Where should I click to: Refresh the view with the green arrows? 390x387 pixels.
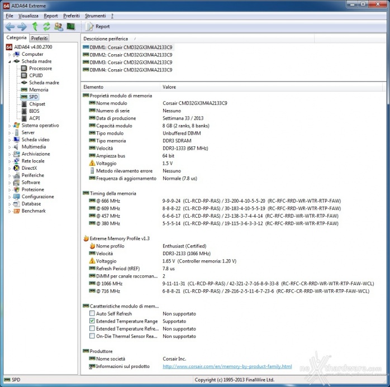[46, 26]
